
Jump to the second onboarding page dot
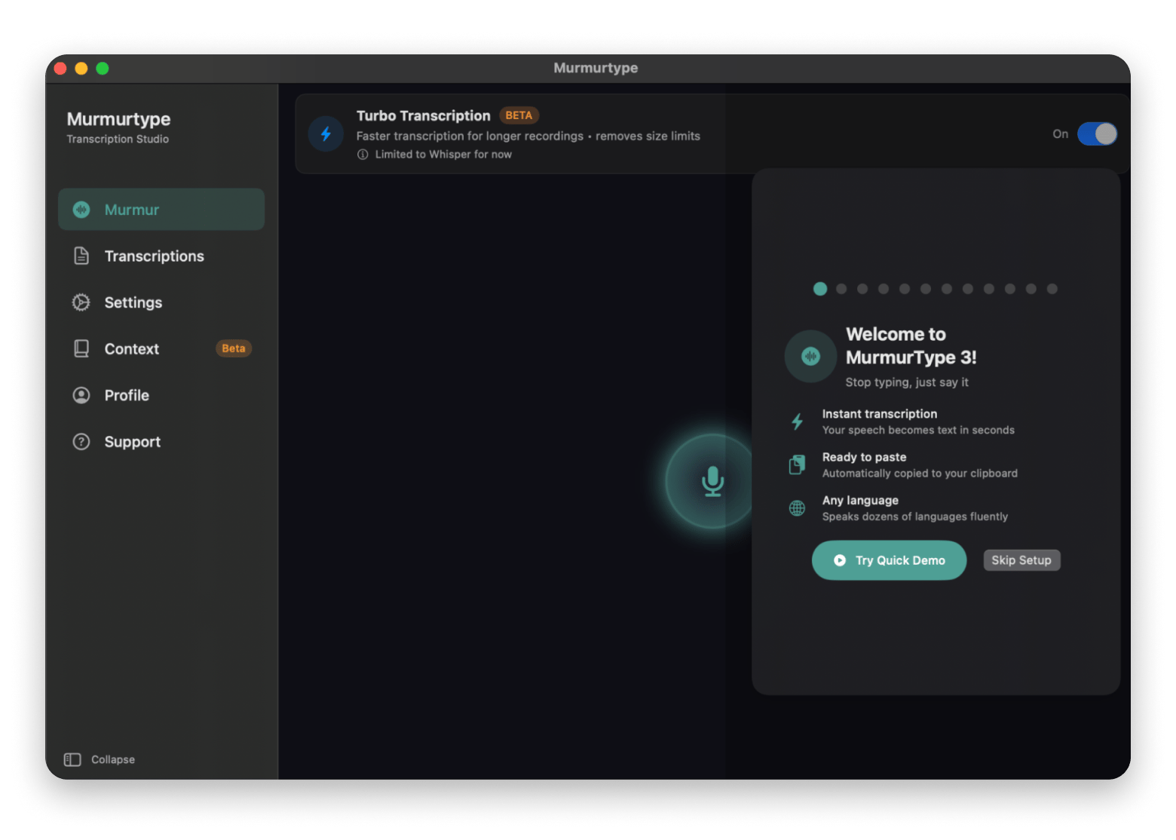(x=841, y=289)
